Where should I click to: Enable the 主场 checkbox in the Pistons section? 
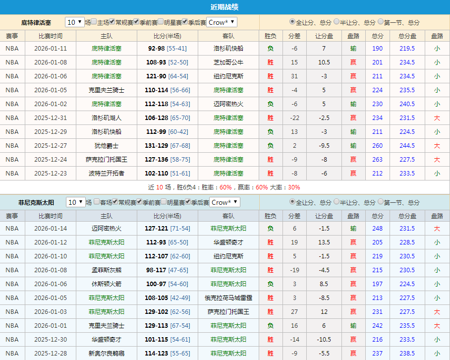pyautogui.click(x=94, y=22)
